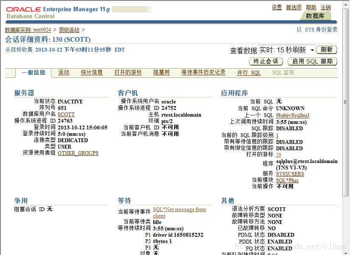Open the SQL*Plus module link

287,181
